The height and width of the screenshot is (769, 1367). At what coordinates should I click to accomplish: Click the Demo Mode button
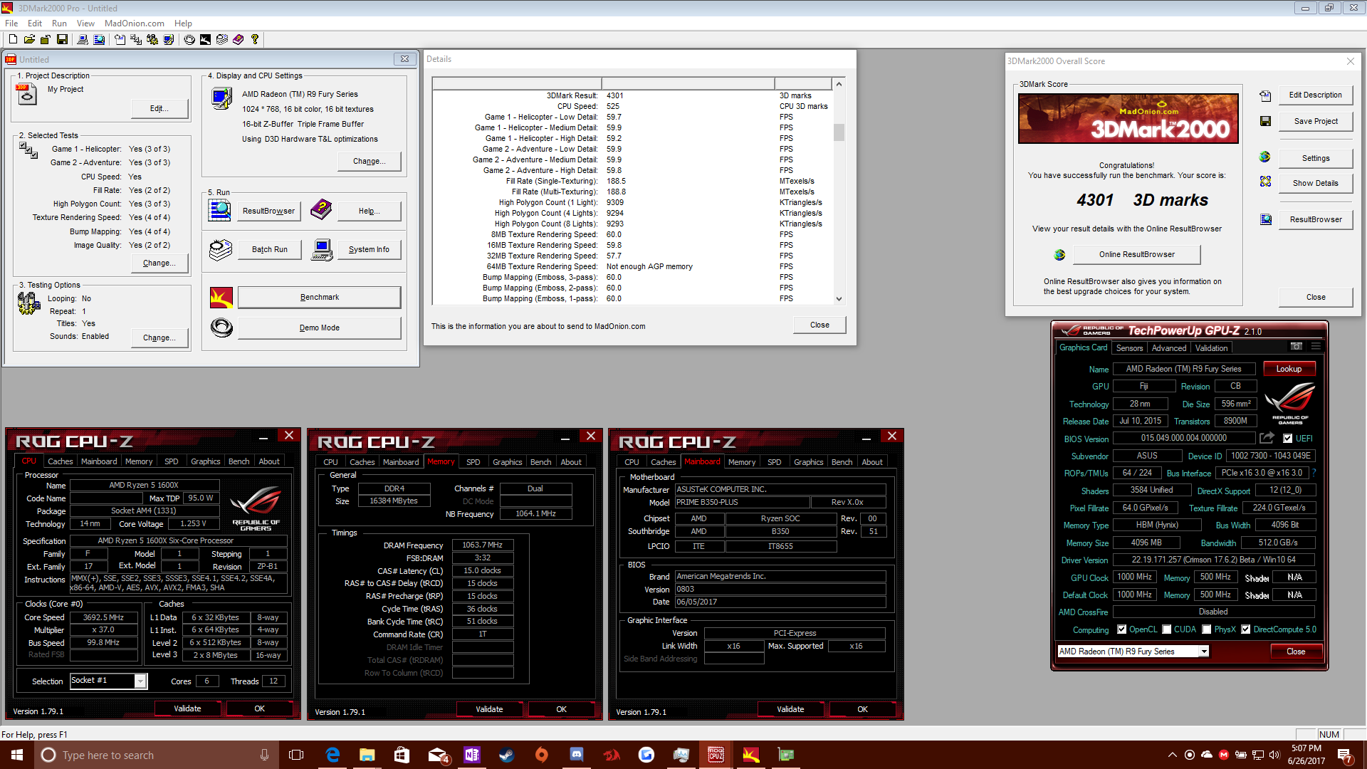320,328
